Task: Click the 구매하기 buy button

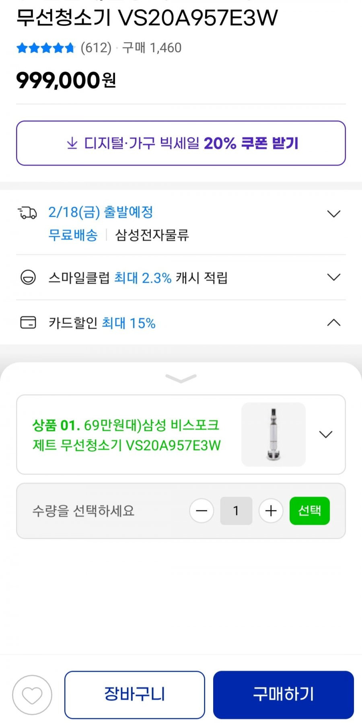Action: coord(284,695)
